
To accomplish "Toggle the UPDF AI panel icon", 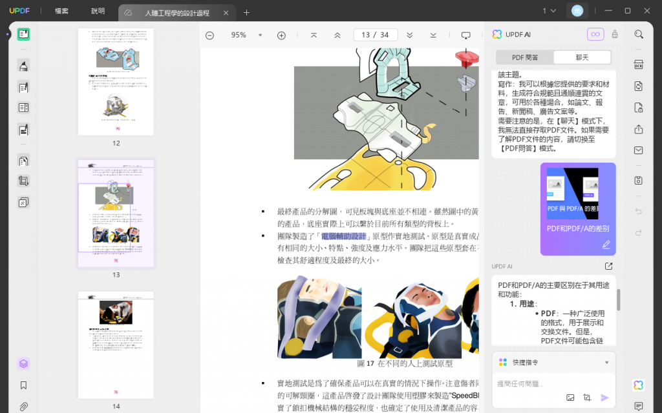I will click(x=639, y=385).
